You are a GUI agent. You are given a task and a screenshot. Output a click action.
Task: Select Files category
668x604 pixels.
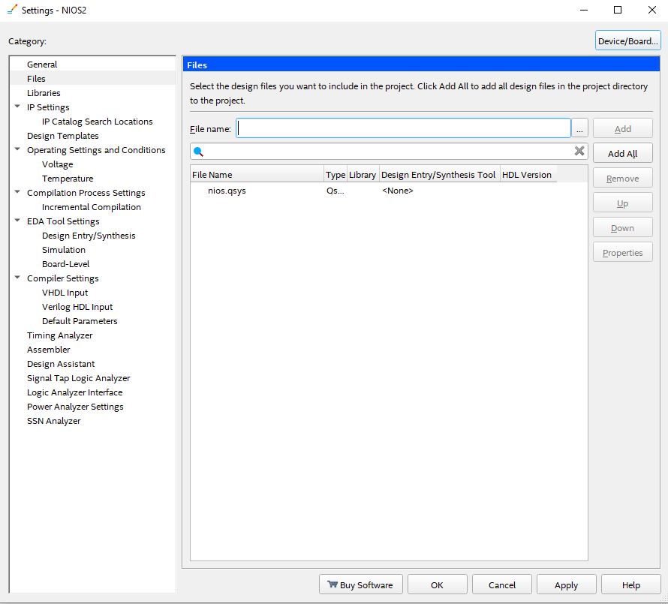click(36, 79)
